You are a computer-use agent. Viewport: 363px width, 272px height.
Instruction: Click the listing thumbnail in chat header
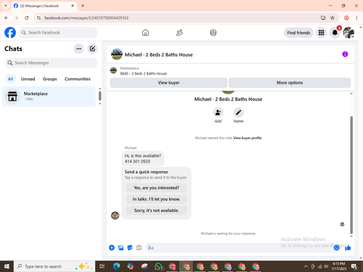[x=117, y=54]
